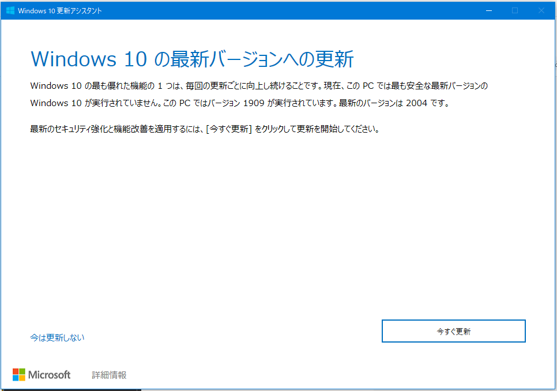This screenshot has height=391, width=557.
Task: Click the text starting 最新のセキュリティ強化と機能改善
Action: (205, 129)
